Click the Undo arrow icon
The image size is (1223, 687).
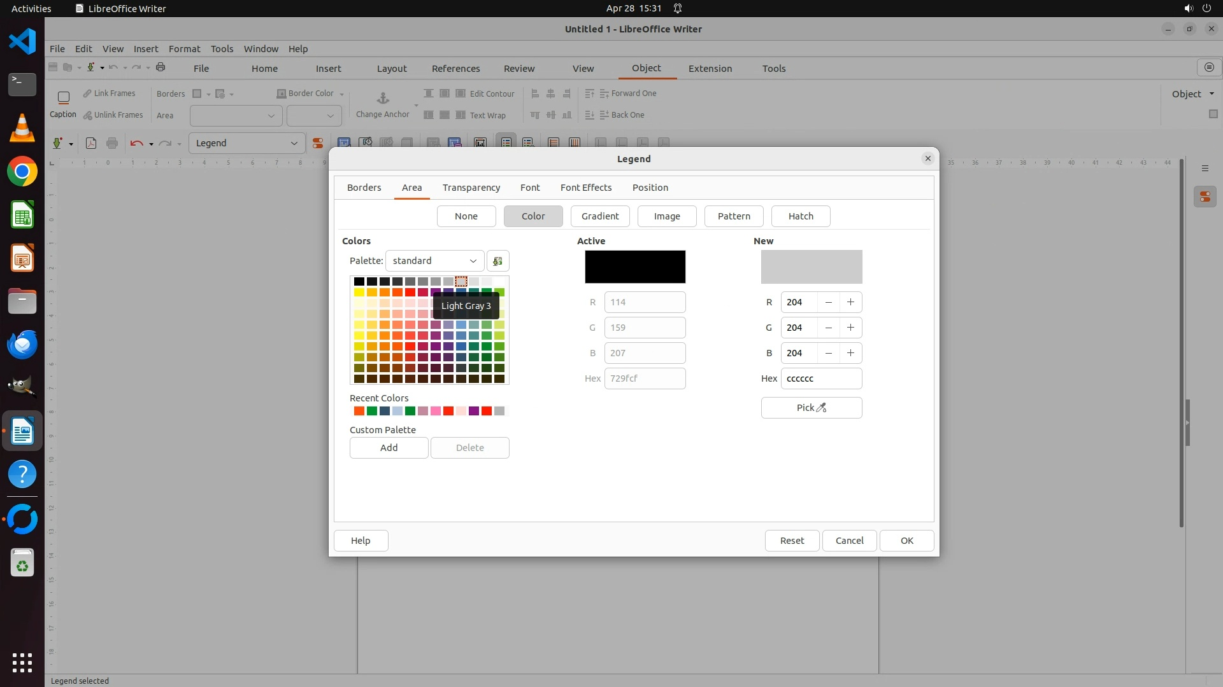tap(136, 143)
